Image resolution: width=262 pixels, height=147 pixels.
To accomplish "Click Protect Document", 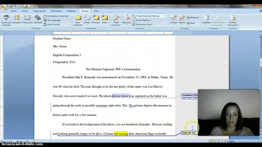I will [x=233, y=20].
